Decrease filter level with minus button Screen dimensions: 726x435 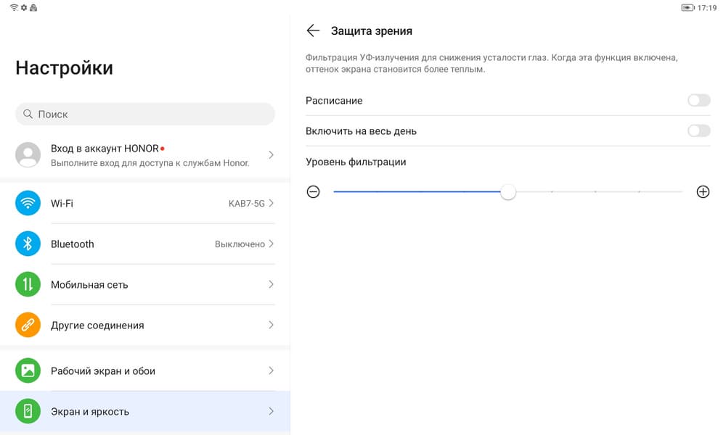click(x=313, y=192)
